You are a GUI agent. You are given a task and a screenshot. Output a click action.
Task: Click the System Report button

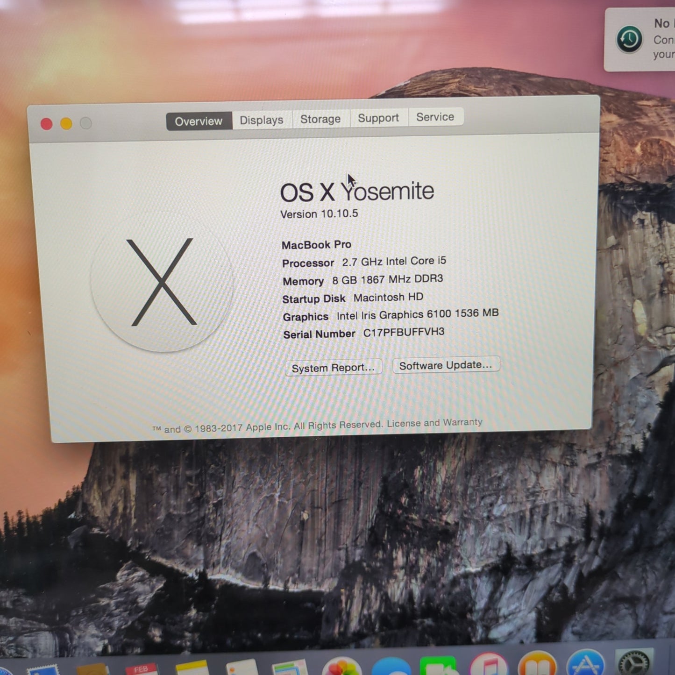point(333,368)
